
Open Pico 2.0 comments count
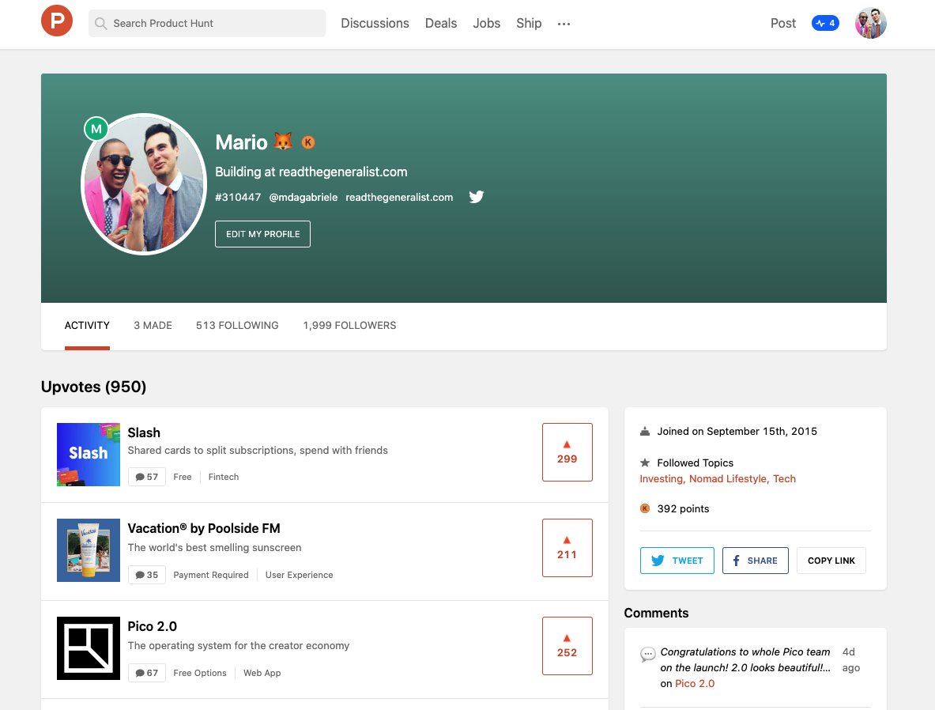147,673
